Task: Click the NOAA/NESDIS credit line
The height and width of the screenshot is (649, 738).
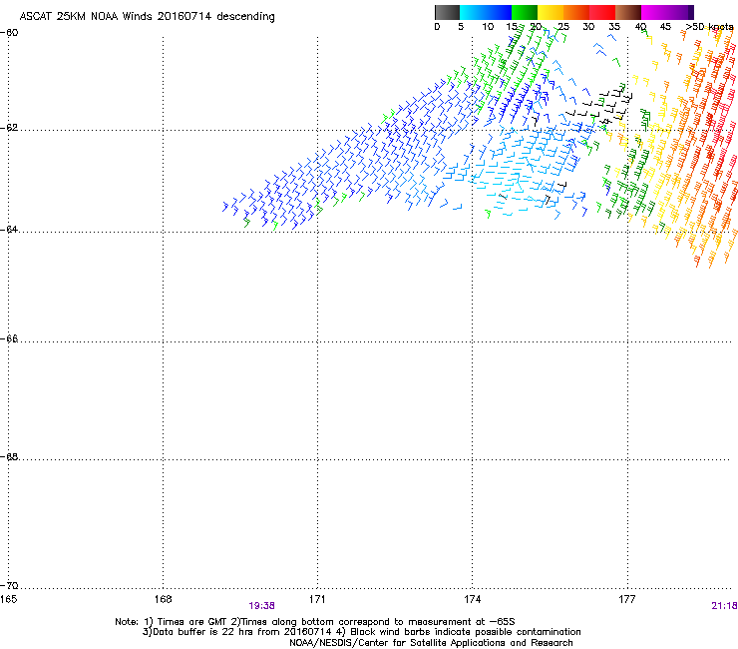Action: click(x=431, y=643)
